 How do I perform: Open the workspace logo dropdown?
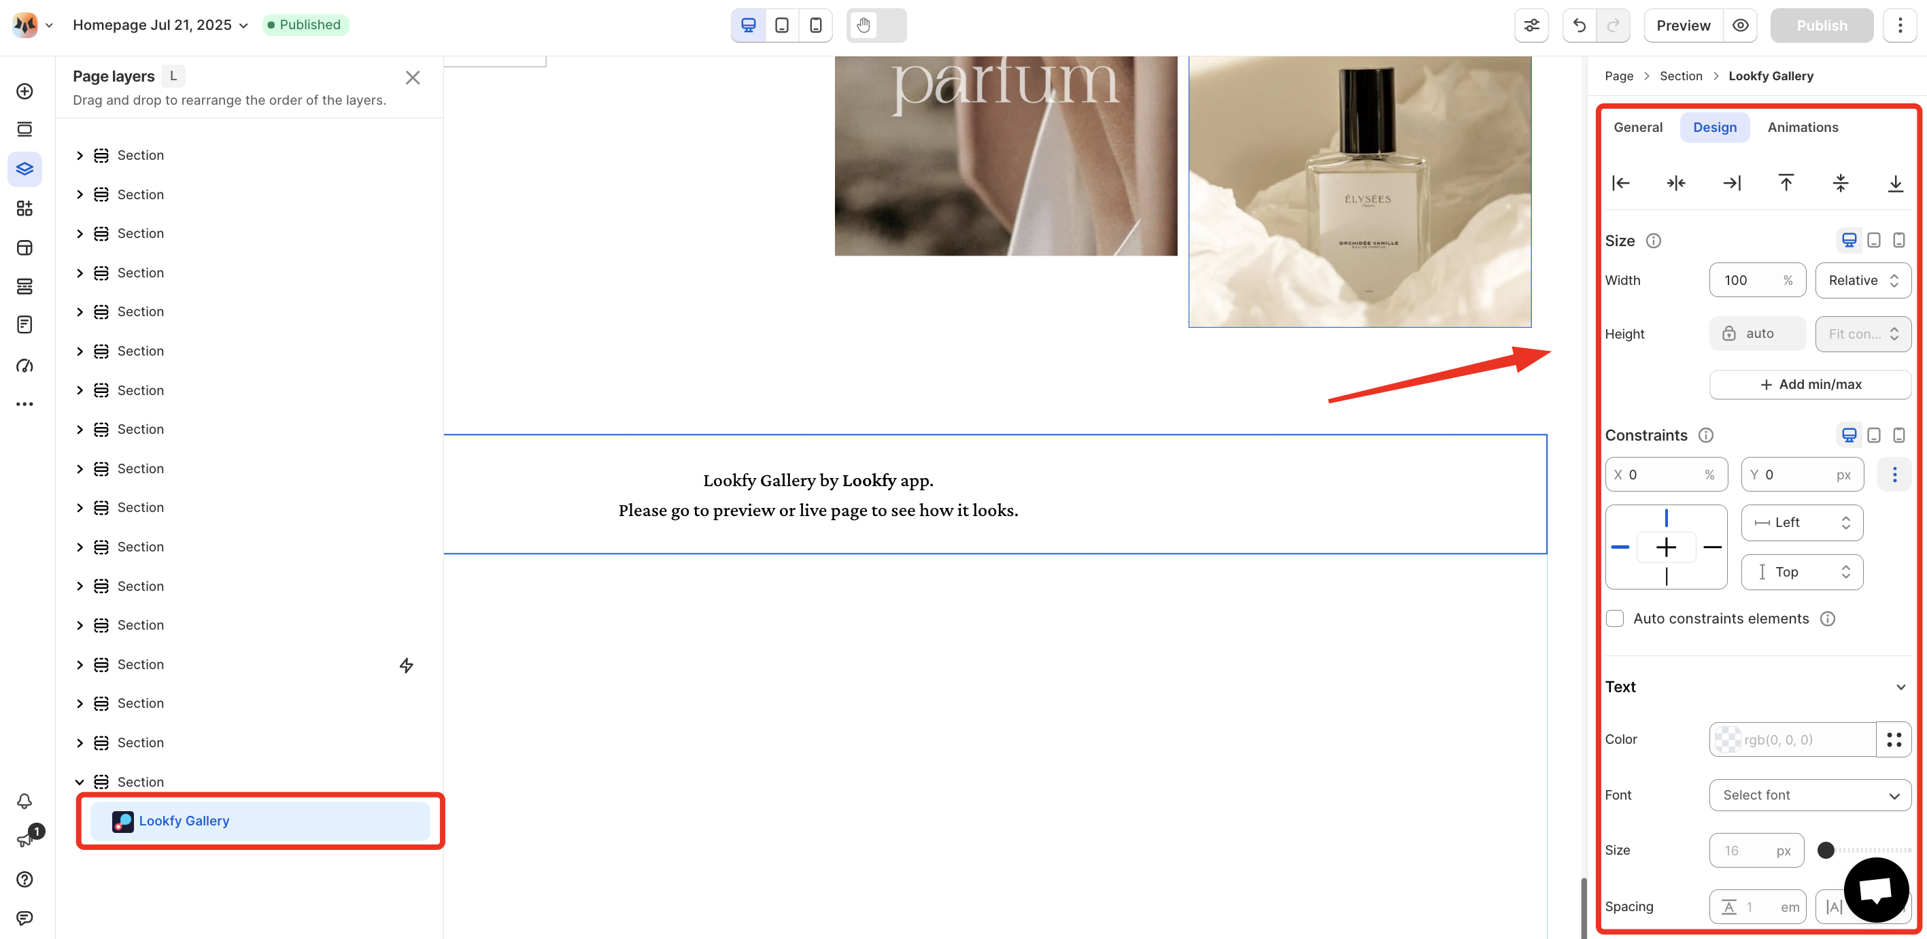[x=32, y=24]
